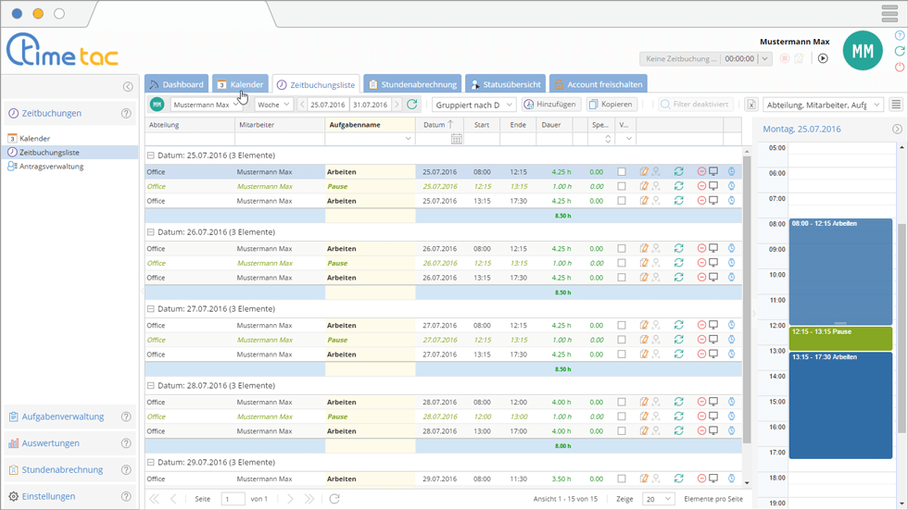908x510 pixels.
Task: Open the Dashboard tab
Action: point(176,84)
